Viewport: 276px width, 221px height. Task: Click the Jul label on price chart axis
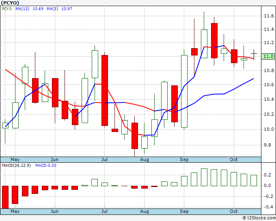click(104, 159)
